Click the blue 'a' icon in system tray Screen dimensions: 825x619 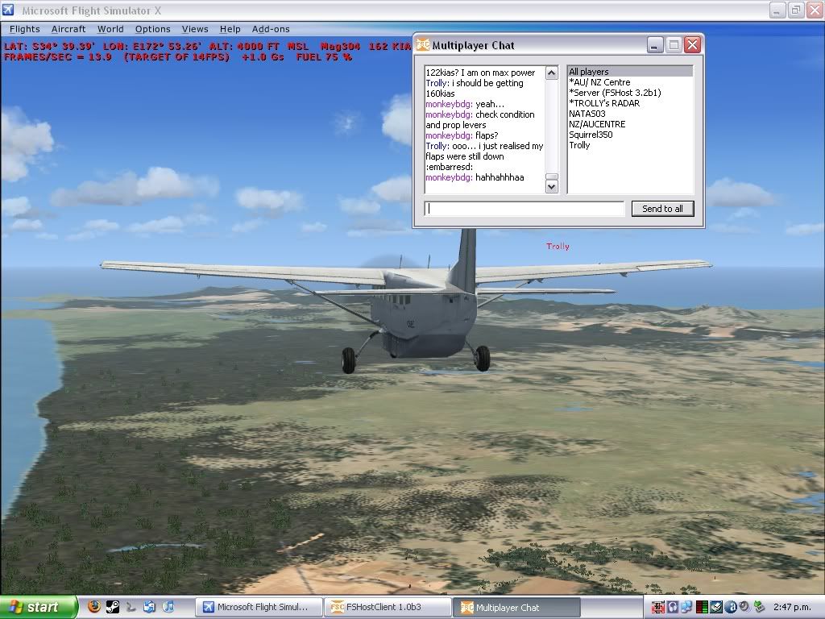click(x=730, y=607)
